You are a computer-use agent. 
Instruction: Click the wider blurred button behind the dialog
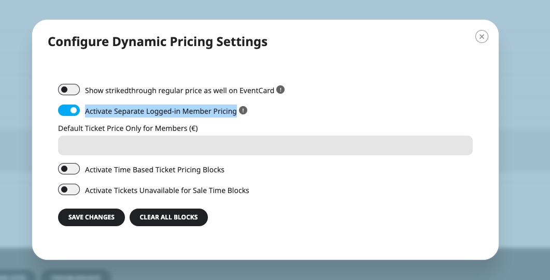pos(76,276)
